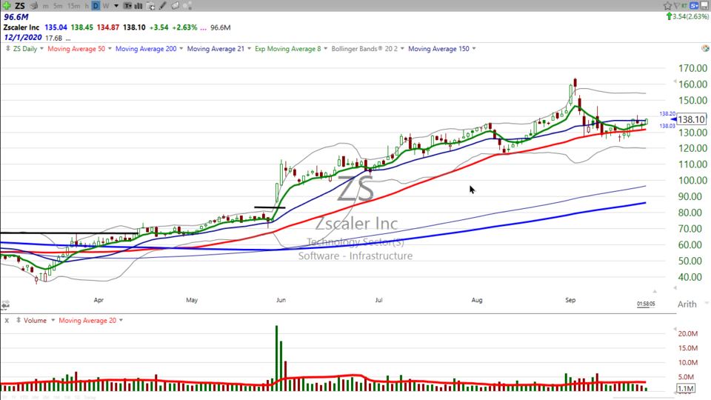711x400 pixels.
Task: Click the window layout icon at top right
Action: [x=705, y=6]
